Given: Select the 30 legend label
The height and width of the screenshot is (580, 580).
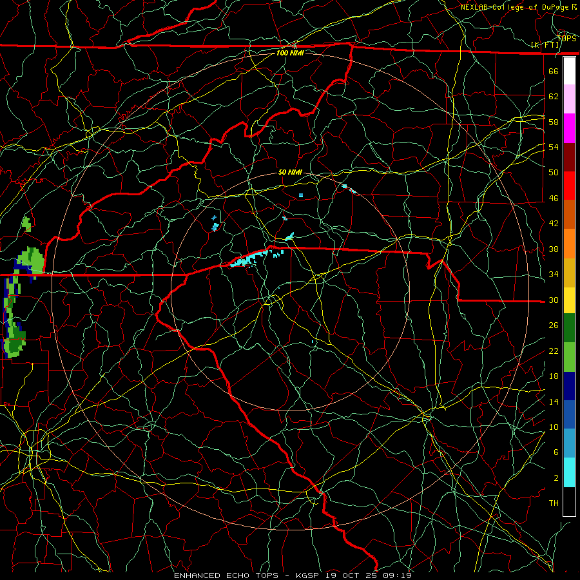Looking at the screenshot, I should tap(554, 300).
